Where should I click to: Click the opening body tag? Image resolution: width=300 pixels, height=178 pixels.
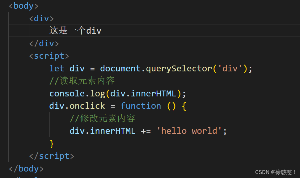23,6
